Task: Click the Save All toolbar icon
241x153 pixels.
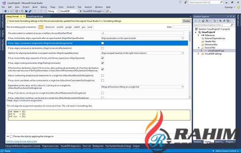Action: tap(30, 11)
